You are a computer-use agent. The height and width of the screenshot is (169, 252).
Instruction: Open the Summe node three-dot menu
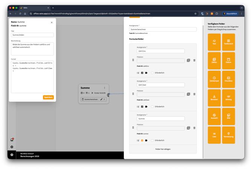(105, 88)
